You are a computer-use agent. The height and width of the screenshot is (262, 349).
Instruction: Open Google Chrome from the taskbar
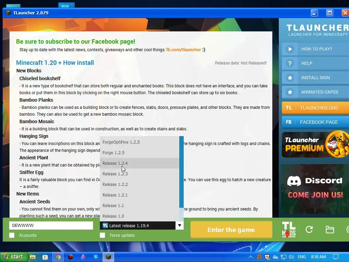coord(58,257)
